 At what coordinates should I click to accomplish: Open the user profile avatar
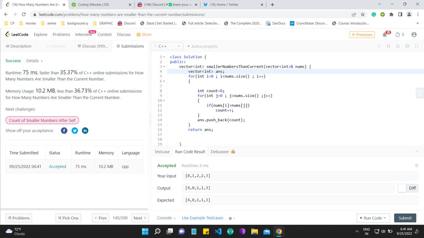click(414, 35)
